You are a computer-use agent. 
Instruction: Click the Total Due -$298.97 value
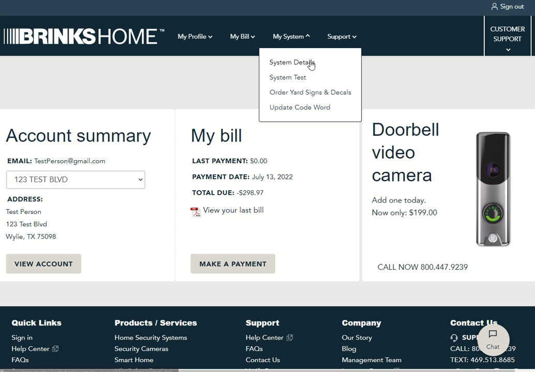coord(250,193)
